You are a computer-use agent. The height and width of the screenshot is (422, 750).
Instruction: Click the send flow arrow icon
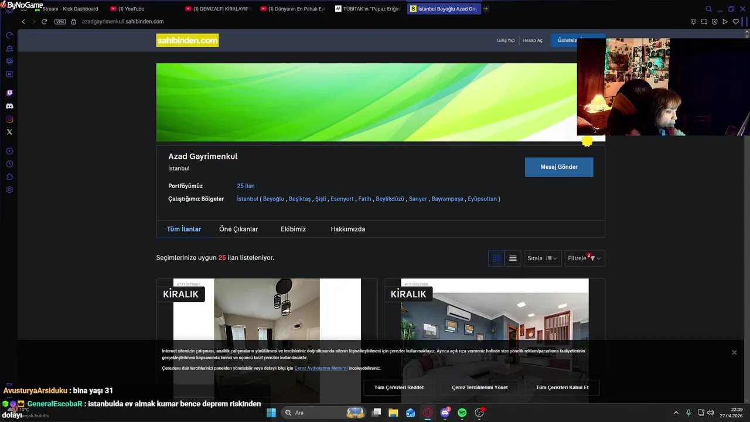pyautogui.click(x=725, y=22)
